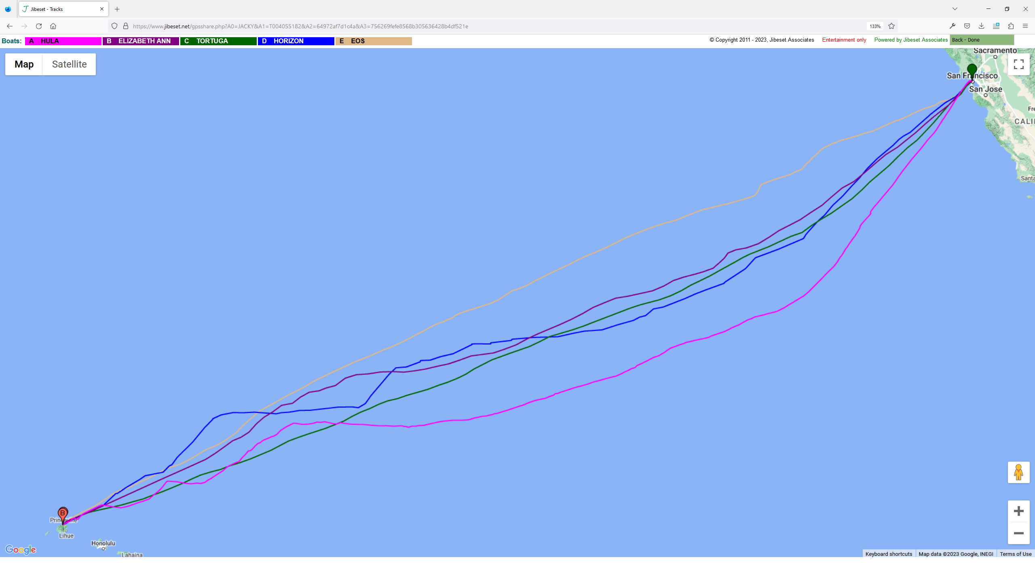
Task: Bookmark this page with star icon
Action: tap(891, 26)
